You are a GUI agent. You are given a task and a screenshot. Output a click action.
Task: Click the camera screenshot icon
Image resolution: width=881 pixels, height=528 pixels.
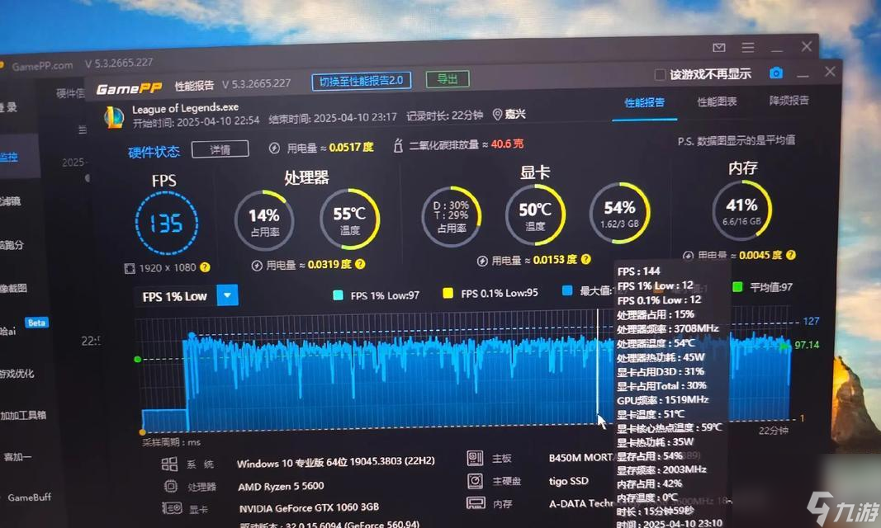(776, 73)
